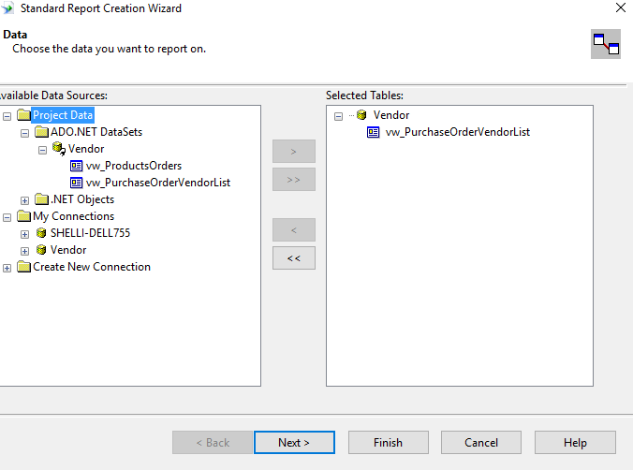Image resolution: width=633 pixels, height=470 pixels.
Task: Click the Vendor database icon under My Connections
Action: 41,250
